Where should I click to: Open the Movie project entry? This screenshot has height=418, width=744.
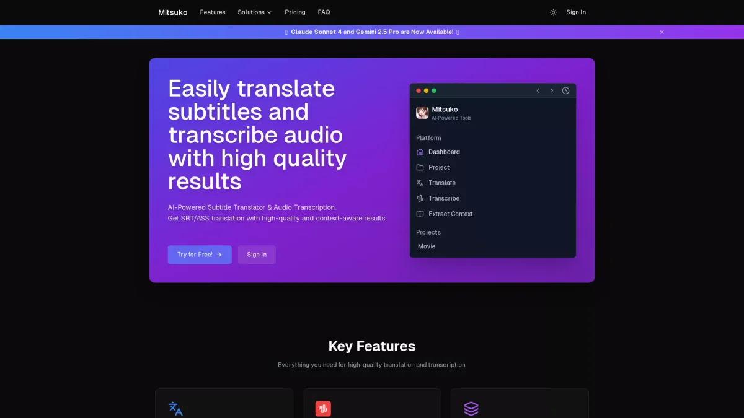pyautogui.click(x=427, y=246)
